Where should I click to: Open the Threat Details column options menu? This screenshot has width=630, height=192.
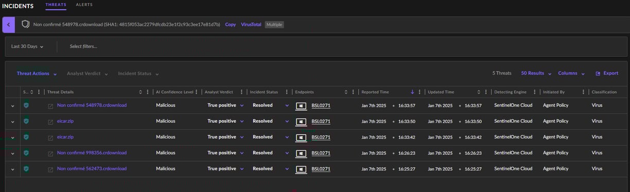pyautogui.click(x=148, y=92)
